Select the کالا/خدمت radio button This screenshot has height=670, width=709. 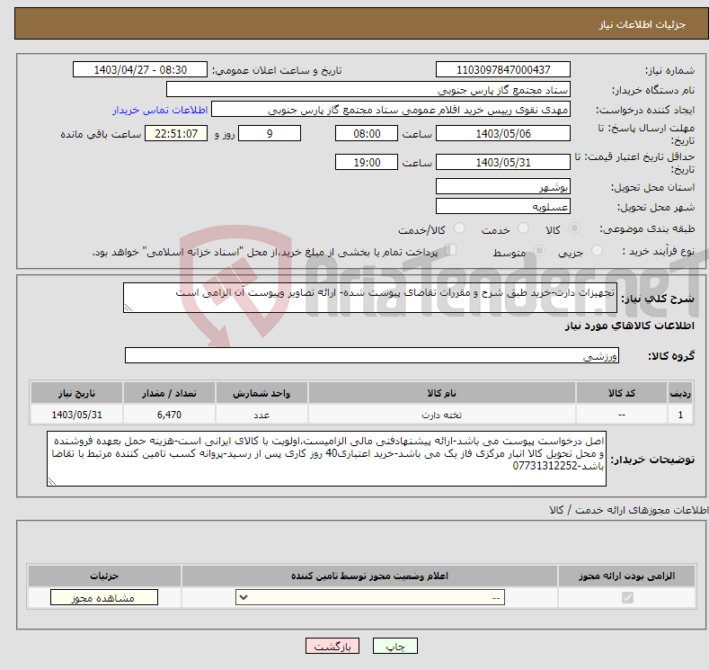(x=459, y=228)
